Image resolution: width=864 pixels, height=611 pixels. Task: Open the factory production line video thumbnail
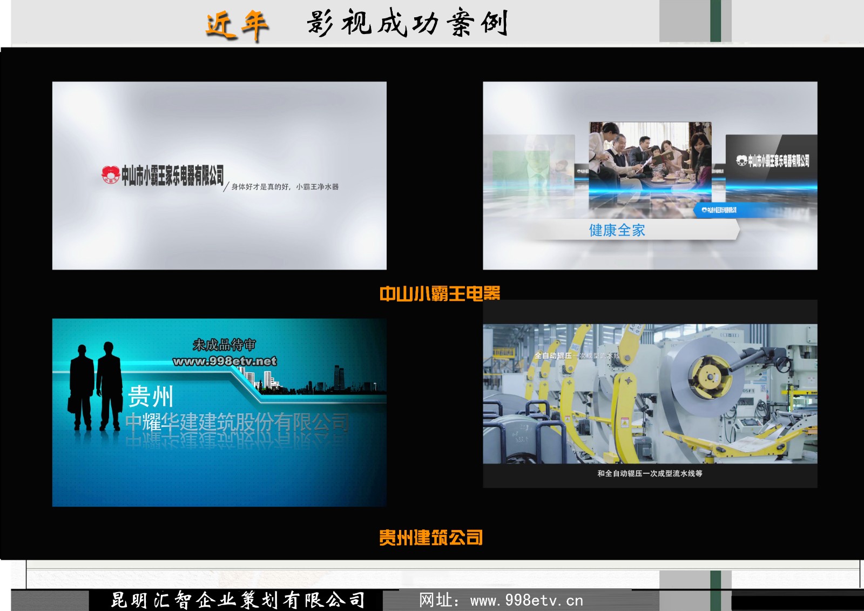tap(650, 393)
